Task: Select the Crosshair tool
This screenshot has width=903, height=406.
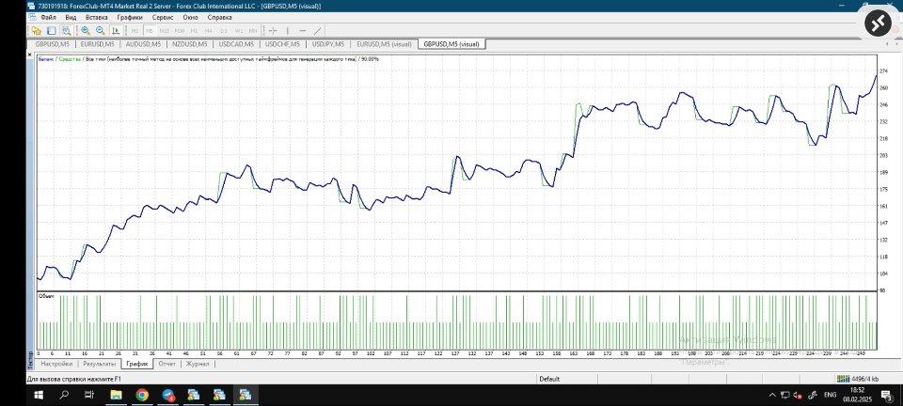Action: point(273,30)
